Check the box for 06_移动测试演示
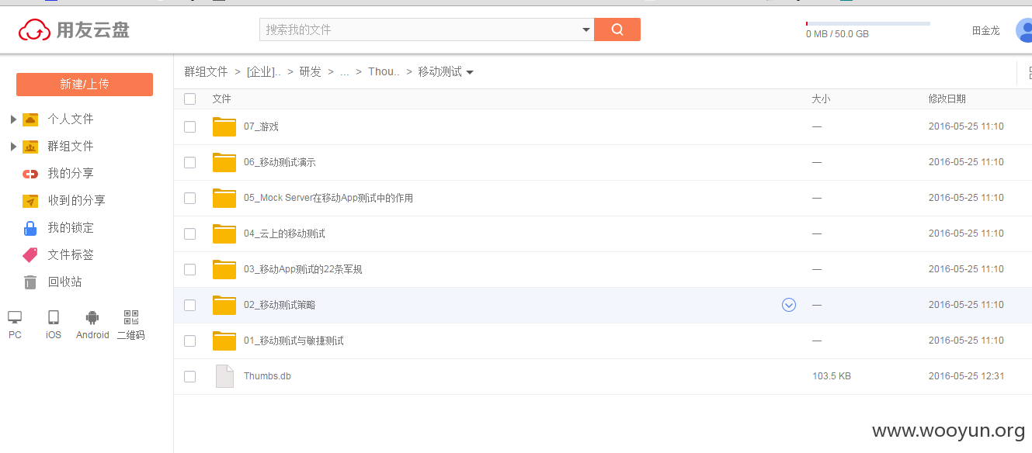Viewport: 1032px width, 453px height. (x=190, y=162)
